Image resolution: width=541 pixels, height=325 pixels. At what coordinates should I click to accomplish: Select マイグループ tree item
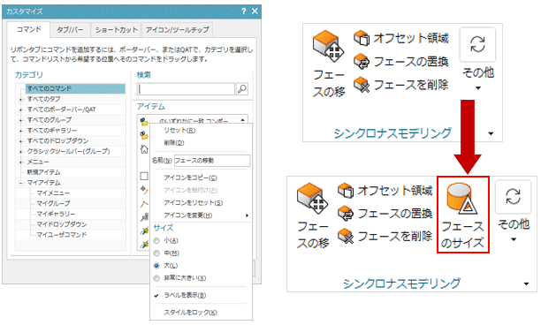[53, 203]
